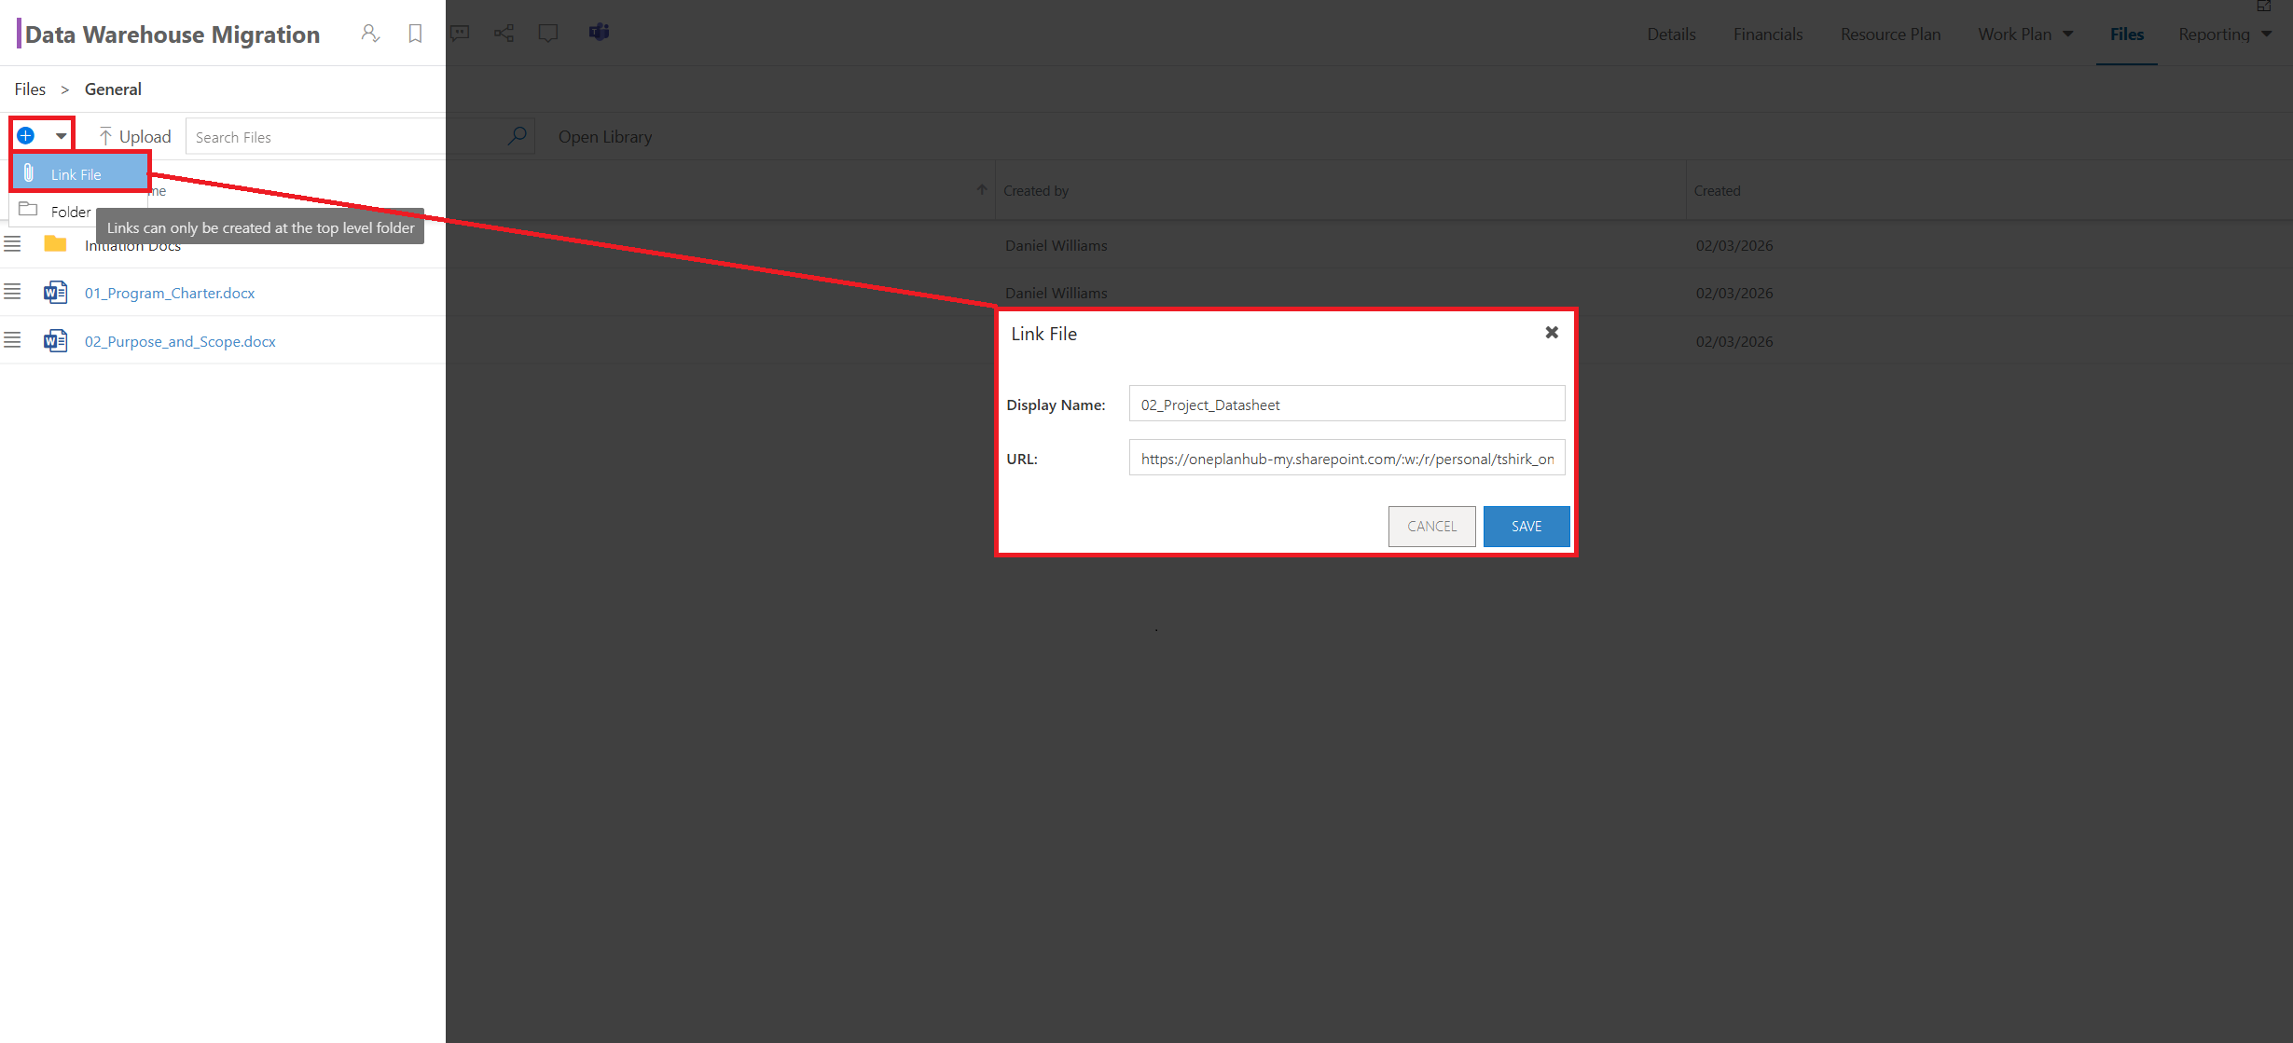
Task: Click the Word icon for 01_Program_Charter.docx
Action: pos(55,291)
